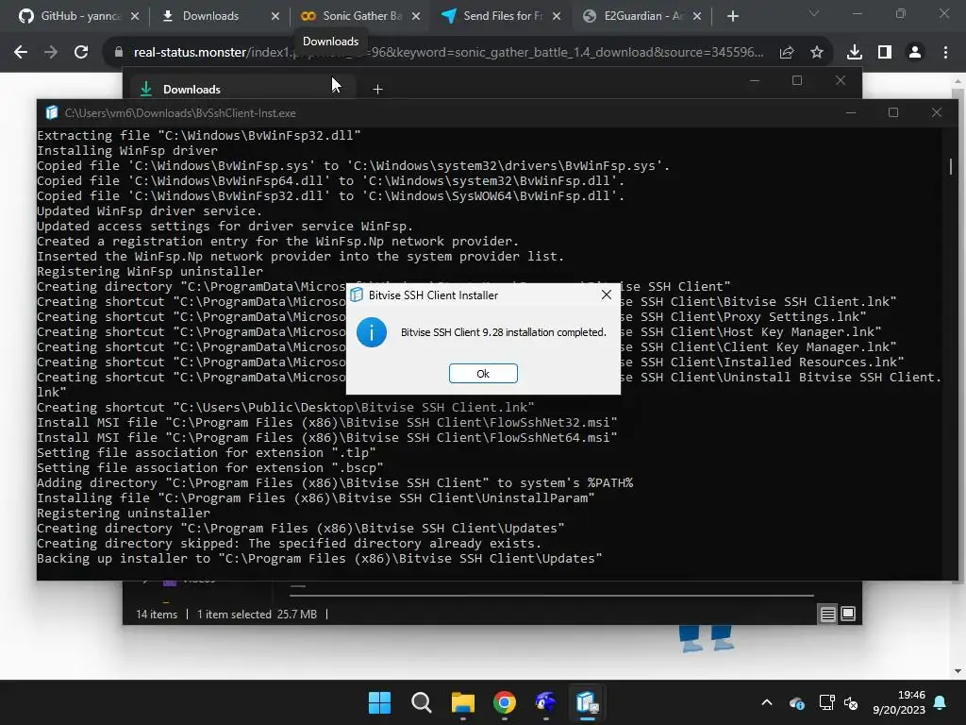Open a new Chrome tab
This screenshot has width=966, height=725.
(732, 16)
